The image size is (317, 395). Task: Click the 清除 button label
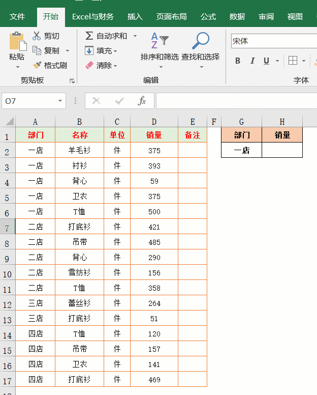click(x=104, y=66)
